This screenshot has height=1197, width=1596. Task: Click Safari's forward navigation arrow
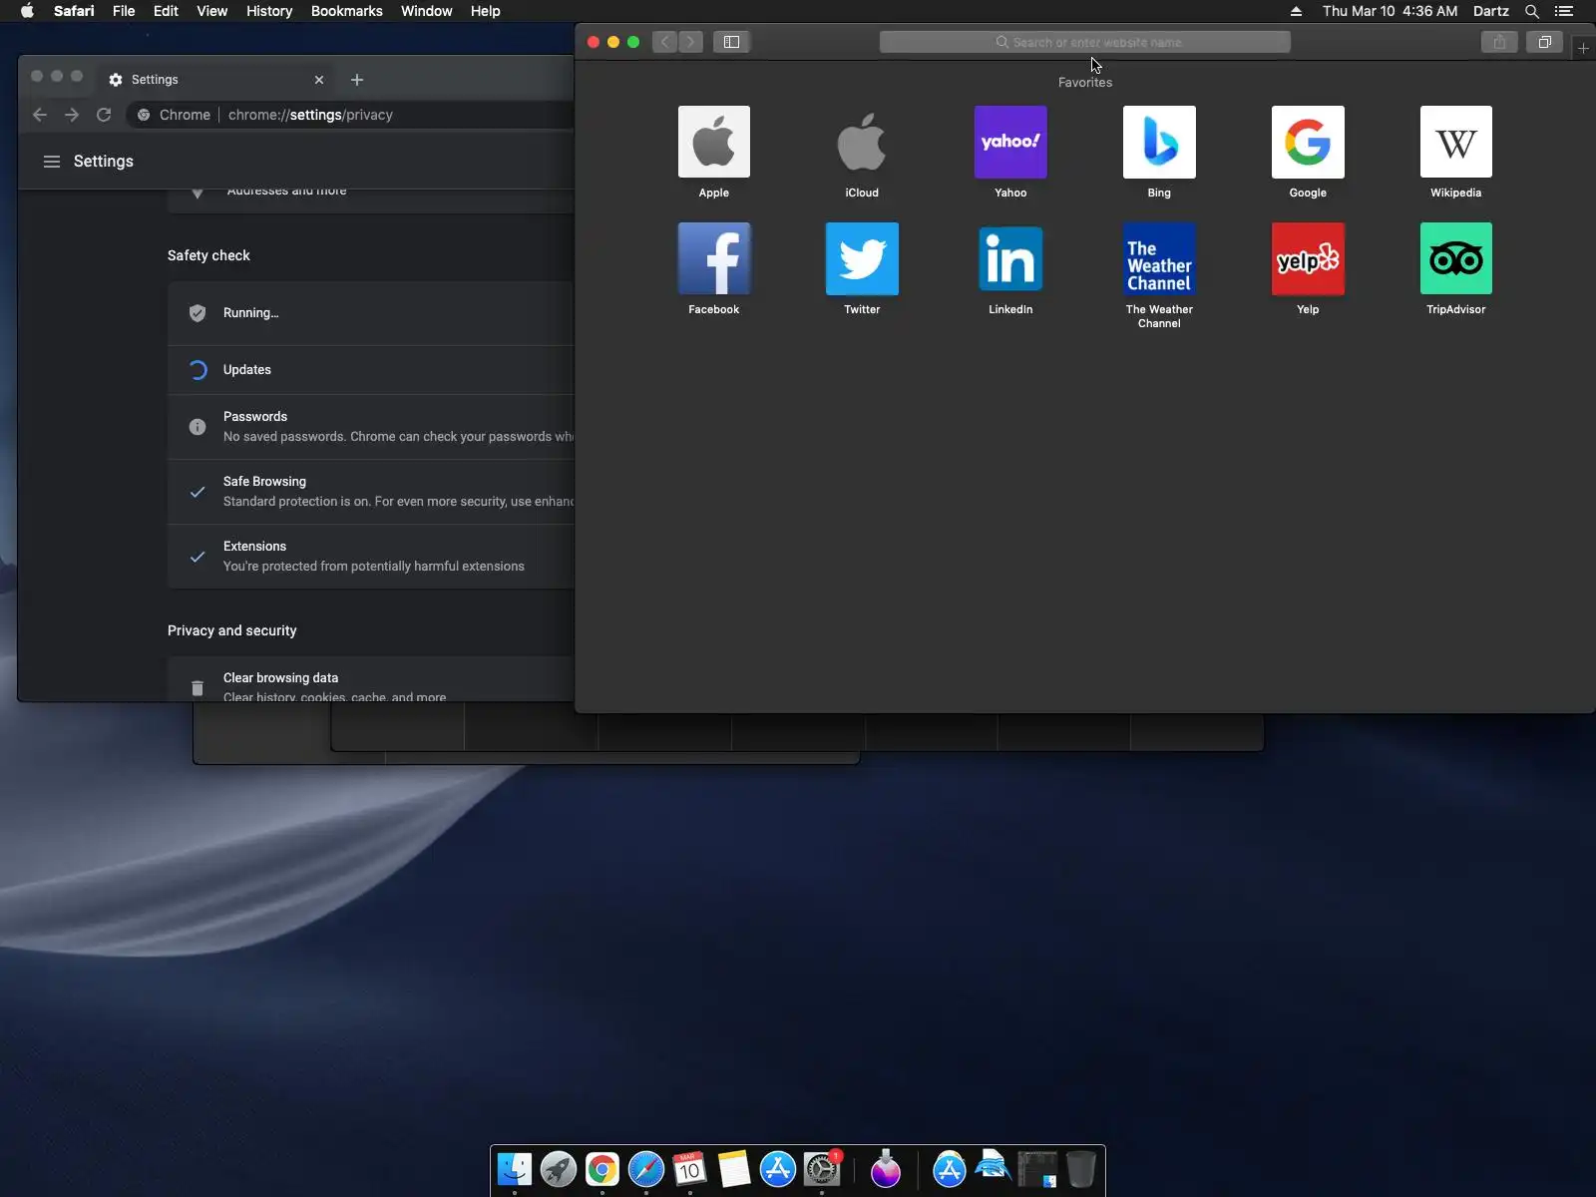coord(690,42)
